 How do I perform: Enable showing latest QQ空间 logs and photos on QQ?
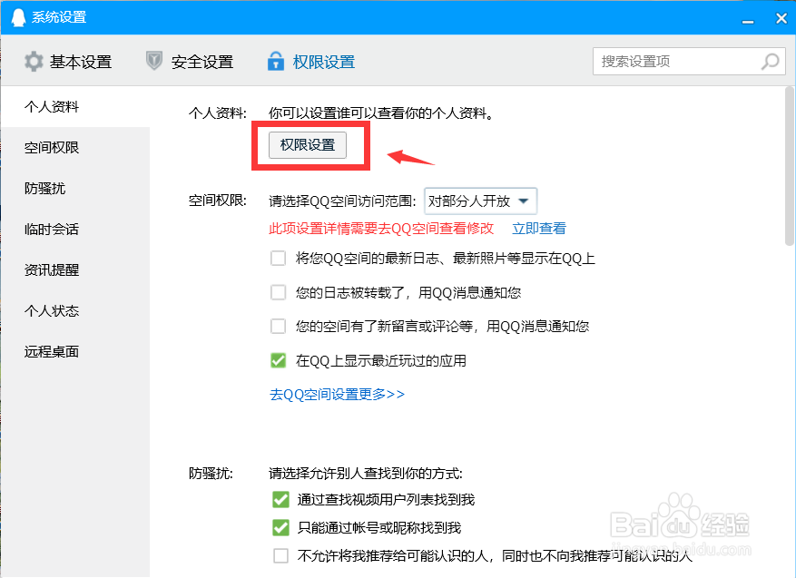pyautogui.click(x=279, y=259)
